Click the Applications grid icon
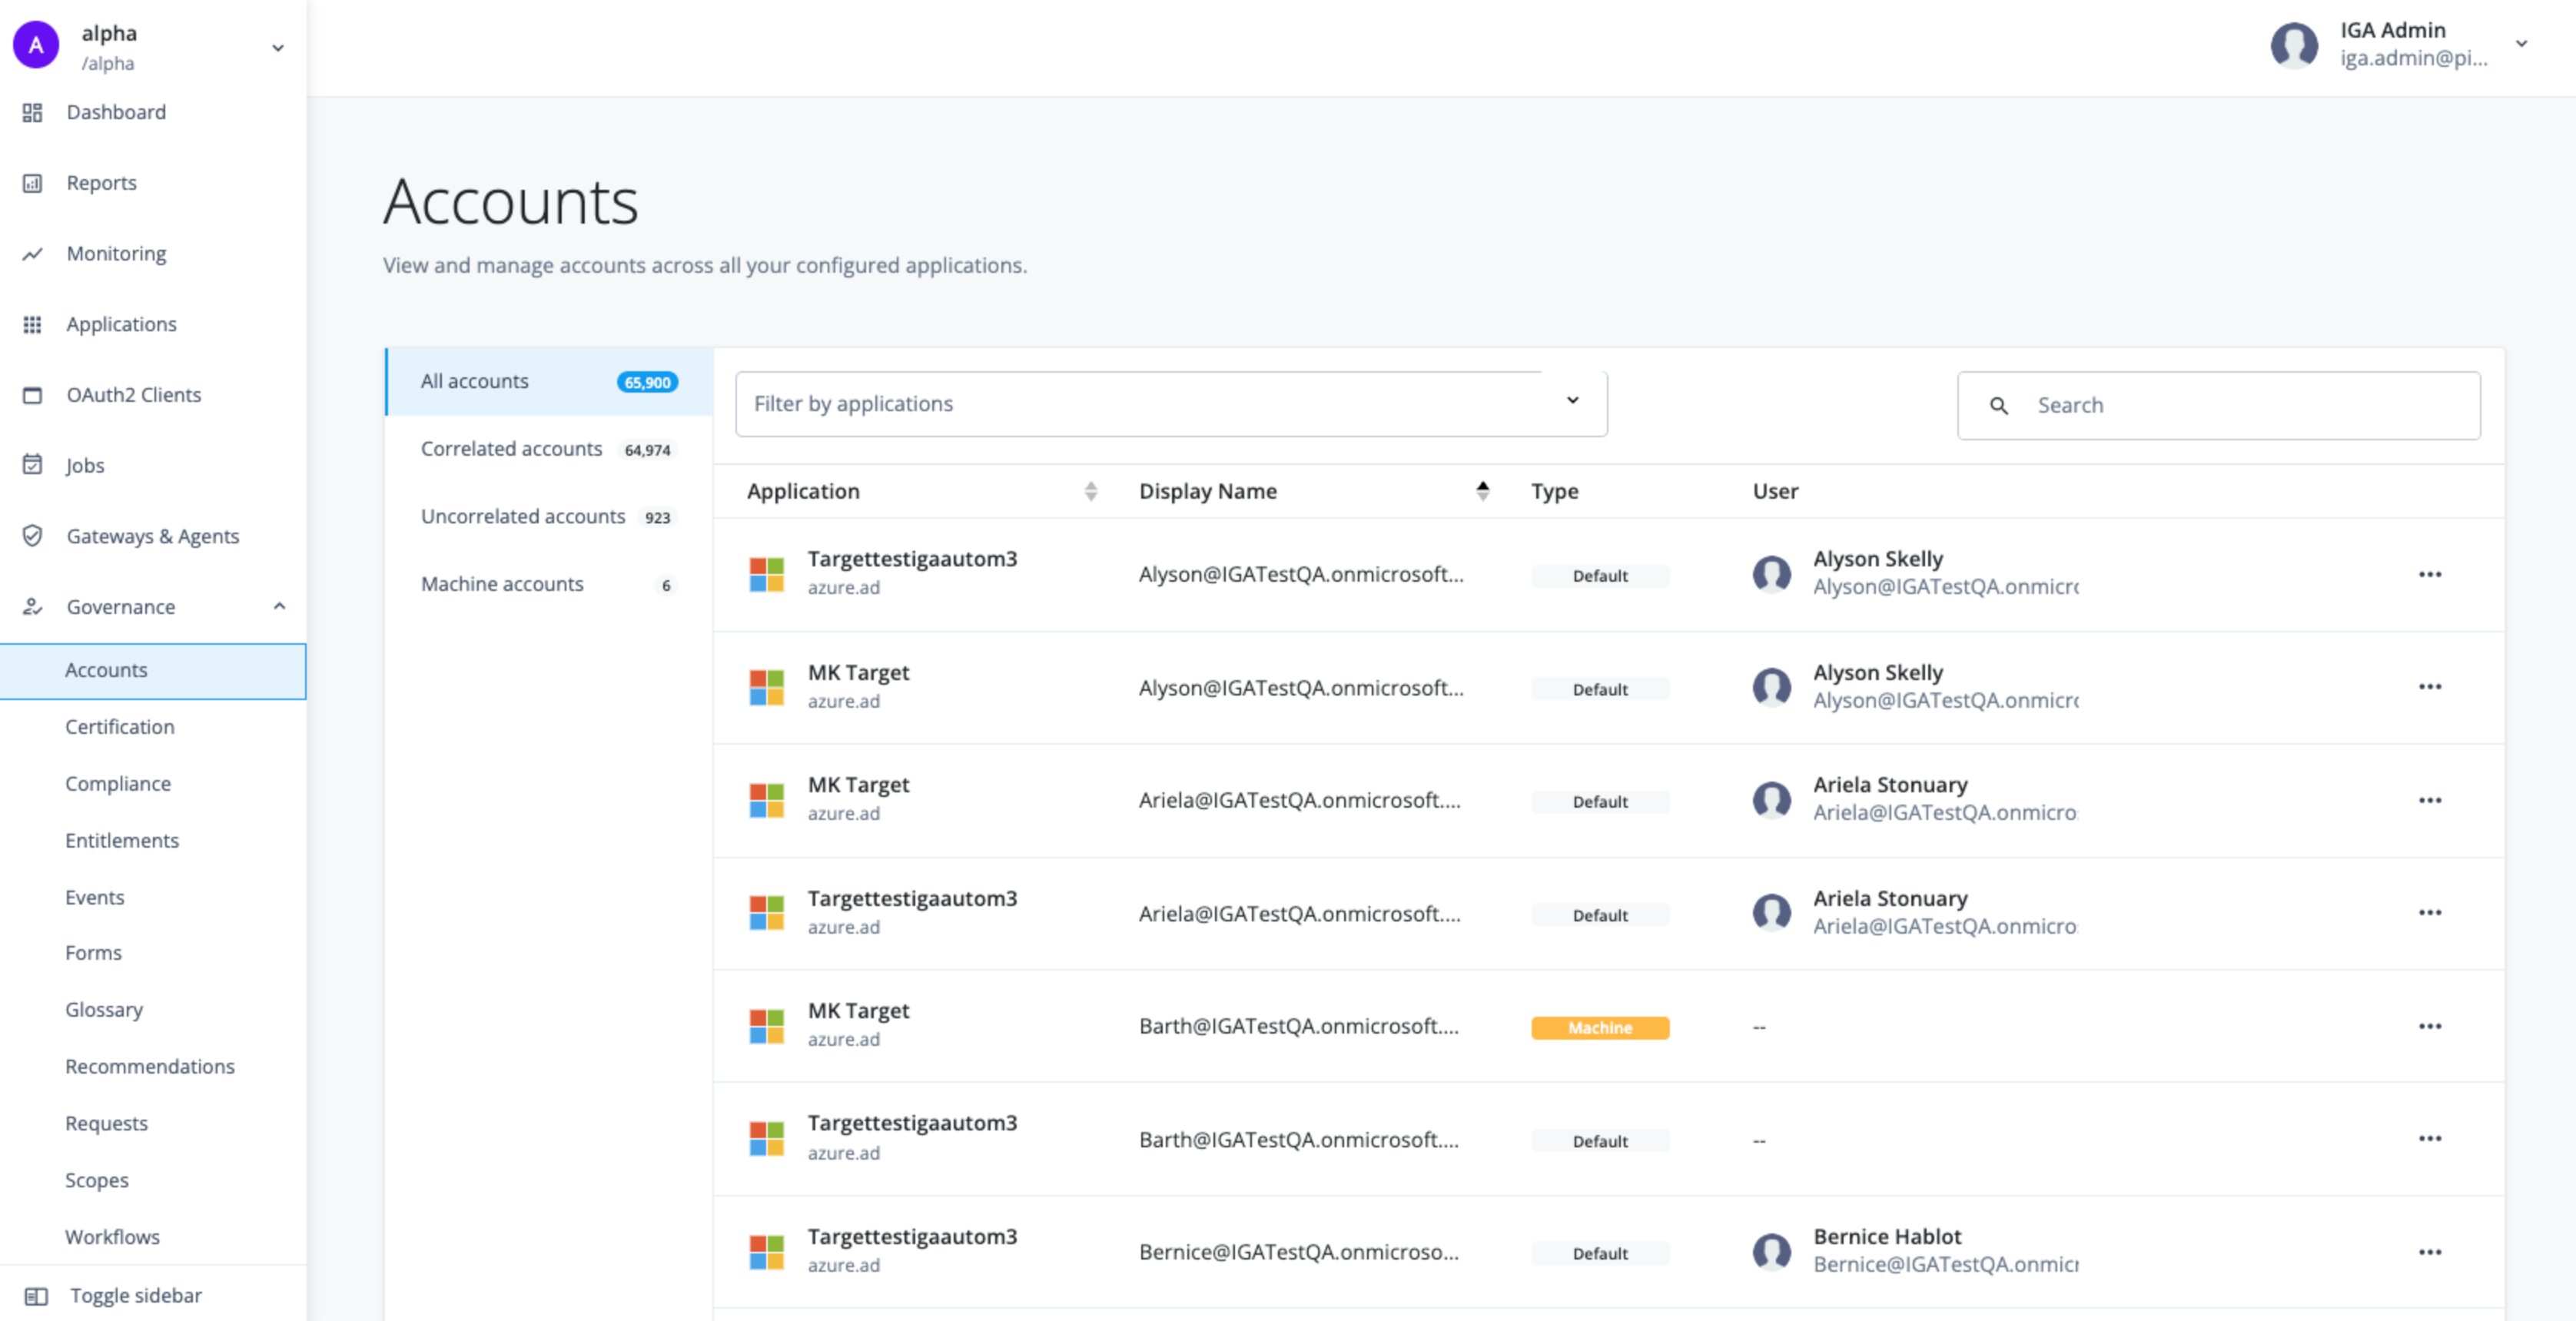Viewport: 2576px width, 1321px height. pyautogui.click(x=33, y=324)
